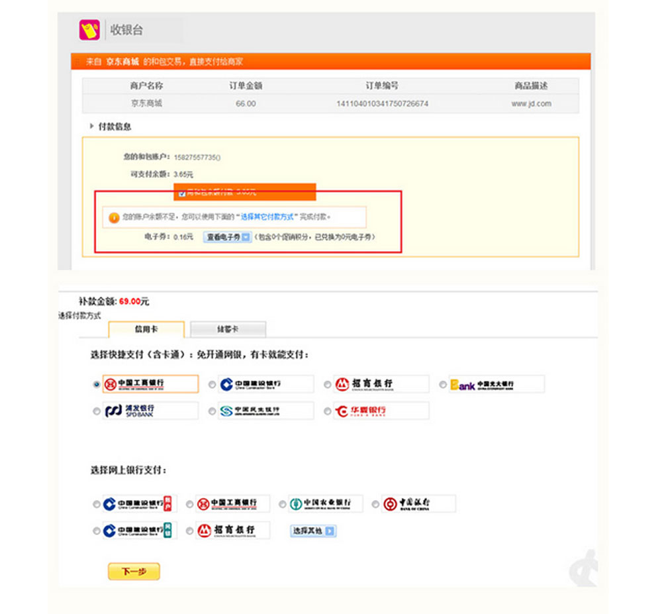The height and width of the screenshot is (614, 662).
Task: Select the 华夏银行 radio button
Action: [x=327, y=411]
